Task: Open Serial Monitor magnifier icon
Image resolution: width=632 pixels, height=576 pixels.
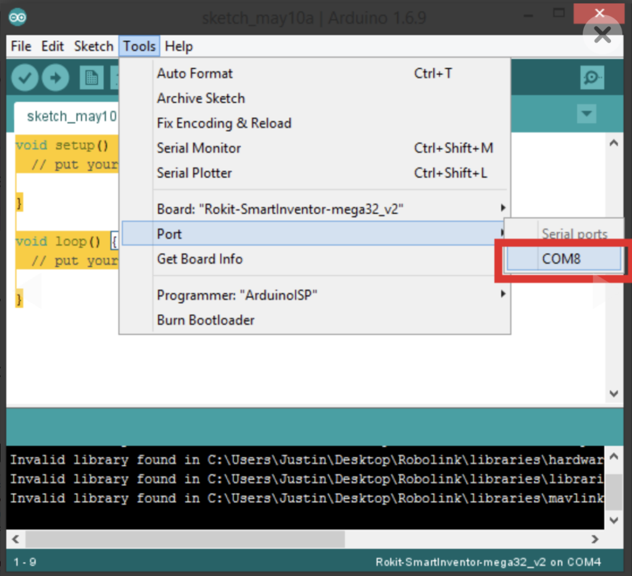Action: (x=592, y=78)
